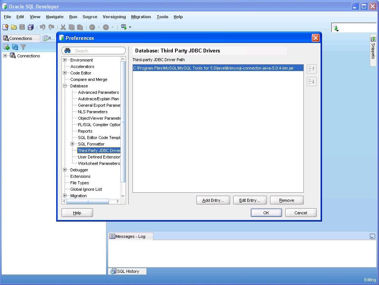Click the Preferences search field
379x285 pixels.
(93, 51)
